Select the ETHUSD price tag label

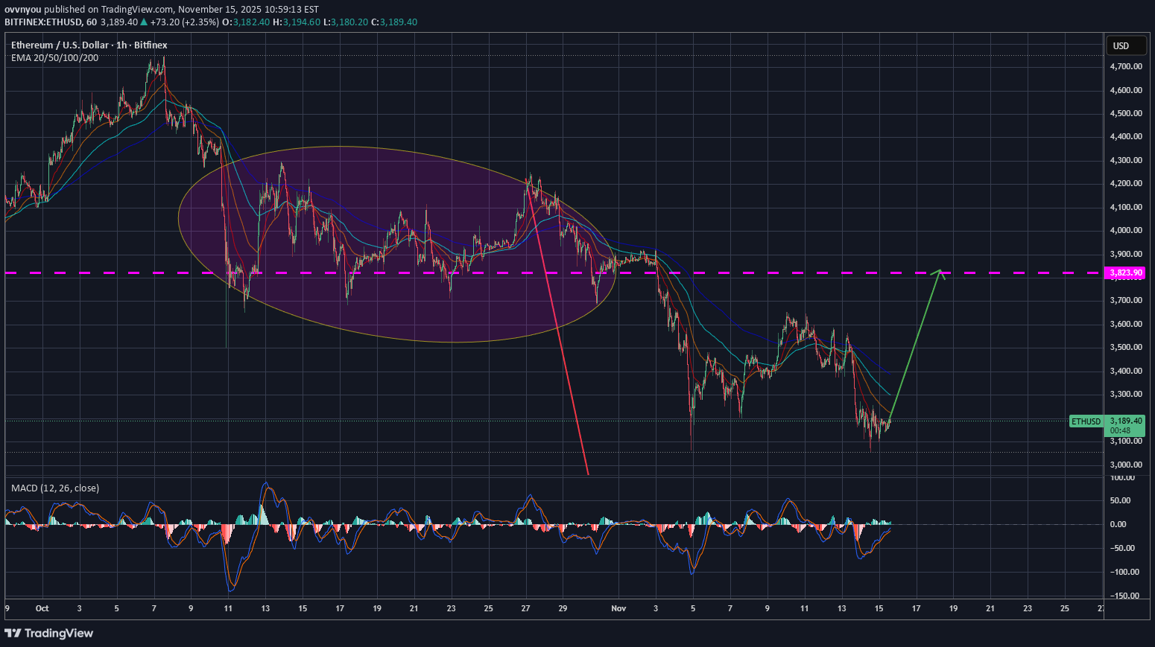click(x=1086, y=421)
